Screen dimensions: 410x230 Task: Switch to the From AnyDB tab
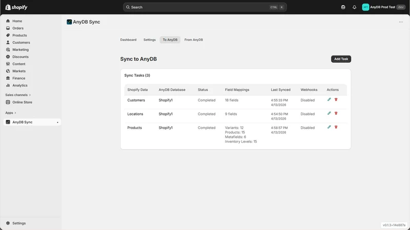[194, 40]
